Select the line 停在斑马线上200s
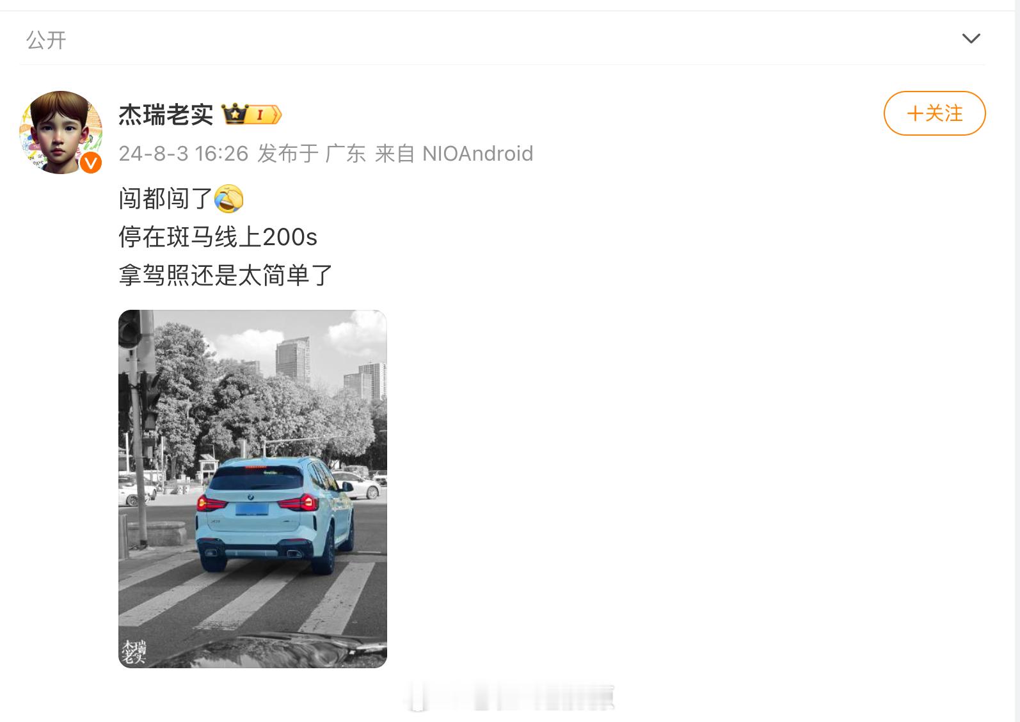Viewport: 1020px width, 722px height. click(x=218, y=237)
